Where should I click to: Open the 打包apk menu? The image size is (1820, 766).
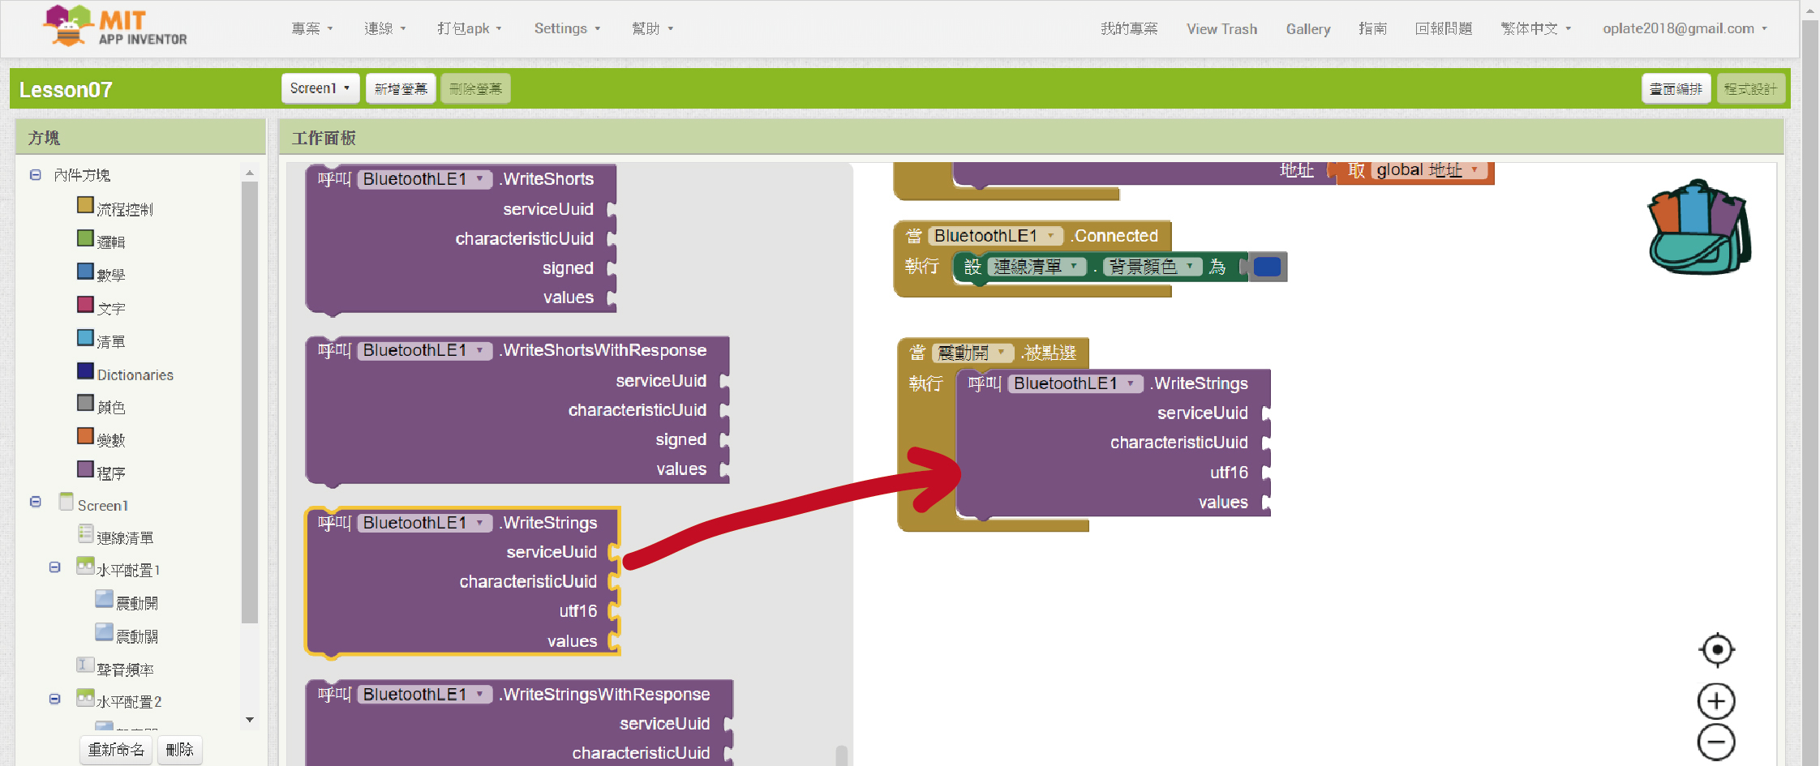(x=469, y=28)
